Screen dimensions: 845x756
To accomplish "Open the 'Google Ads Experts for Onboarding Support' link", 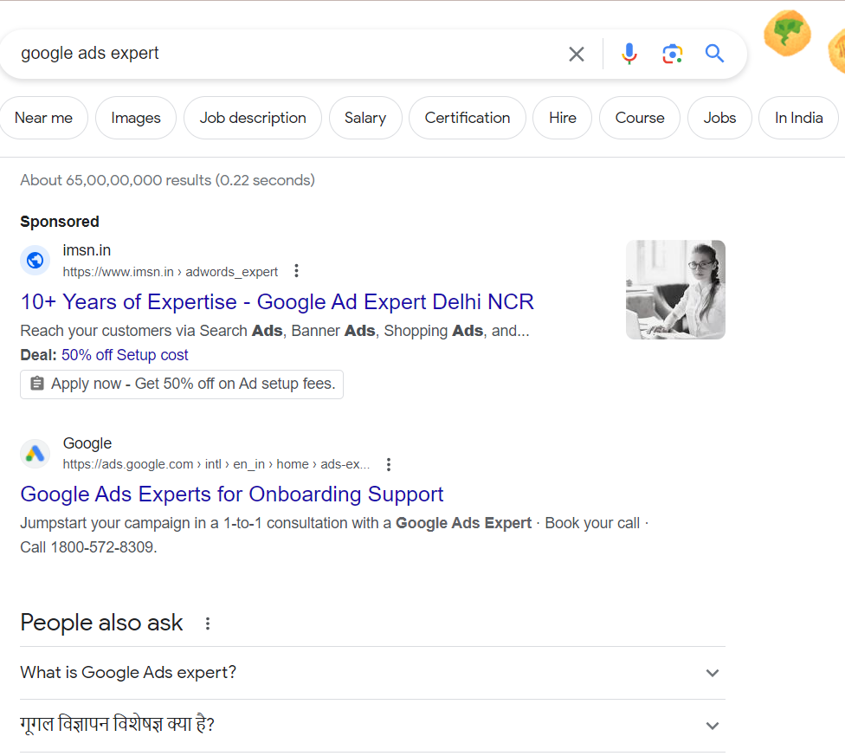I will pyautogui.click(x=232, y=494).
